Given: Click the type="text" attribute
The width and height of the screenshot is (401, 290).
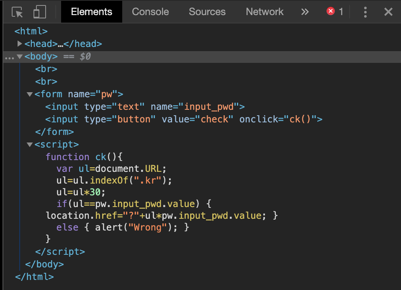Looking at the screenshot, I should [x=115, y=106].
